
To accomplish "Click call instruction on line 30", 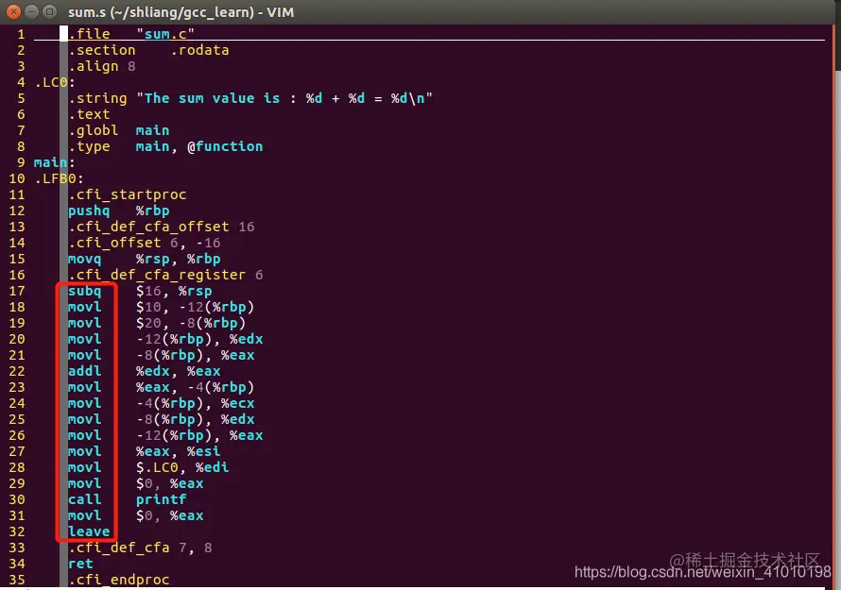I will coord(85,500).
